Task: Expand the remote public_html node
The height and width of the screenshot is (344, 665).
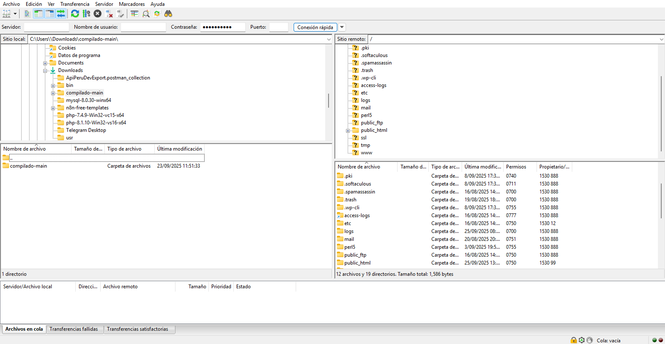Action: point(348,131)
